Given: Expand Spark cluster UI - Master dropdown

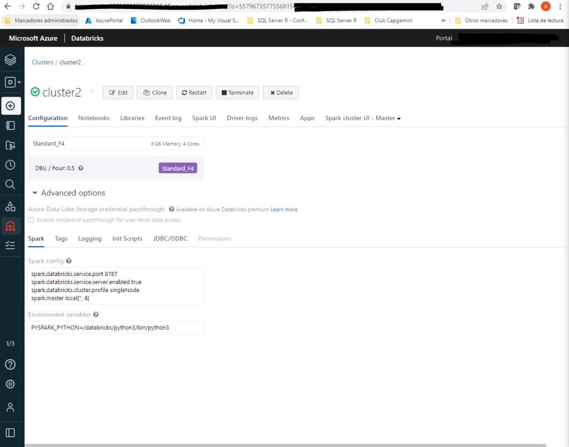Looking at the screenshot, I should (x=363, y=118).
